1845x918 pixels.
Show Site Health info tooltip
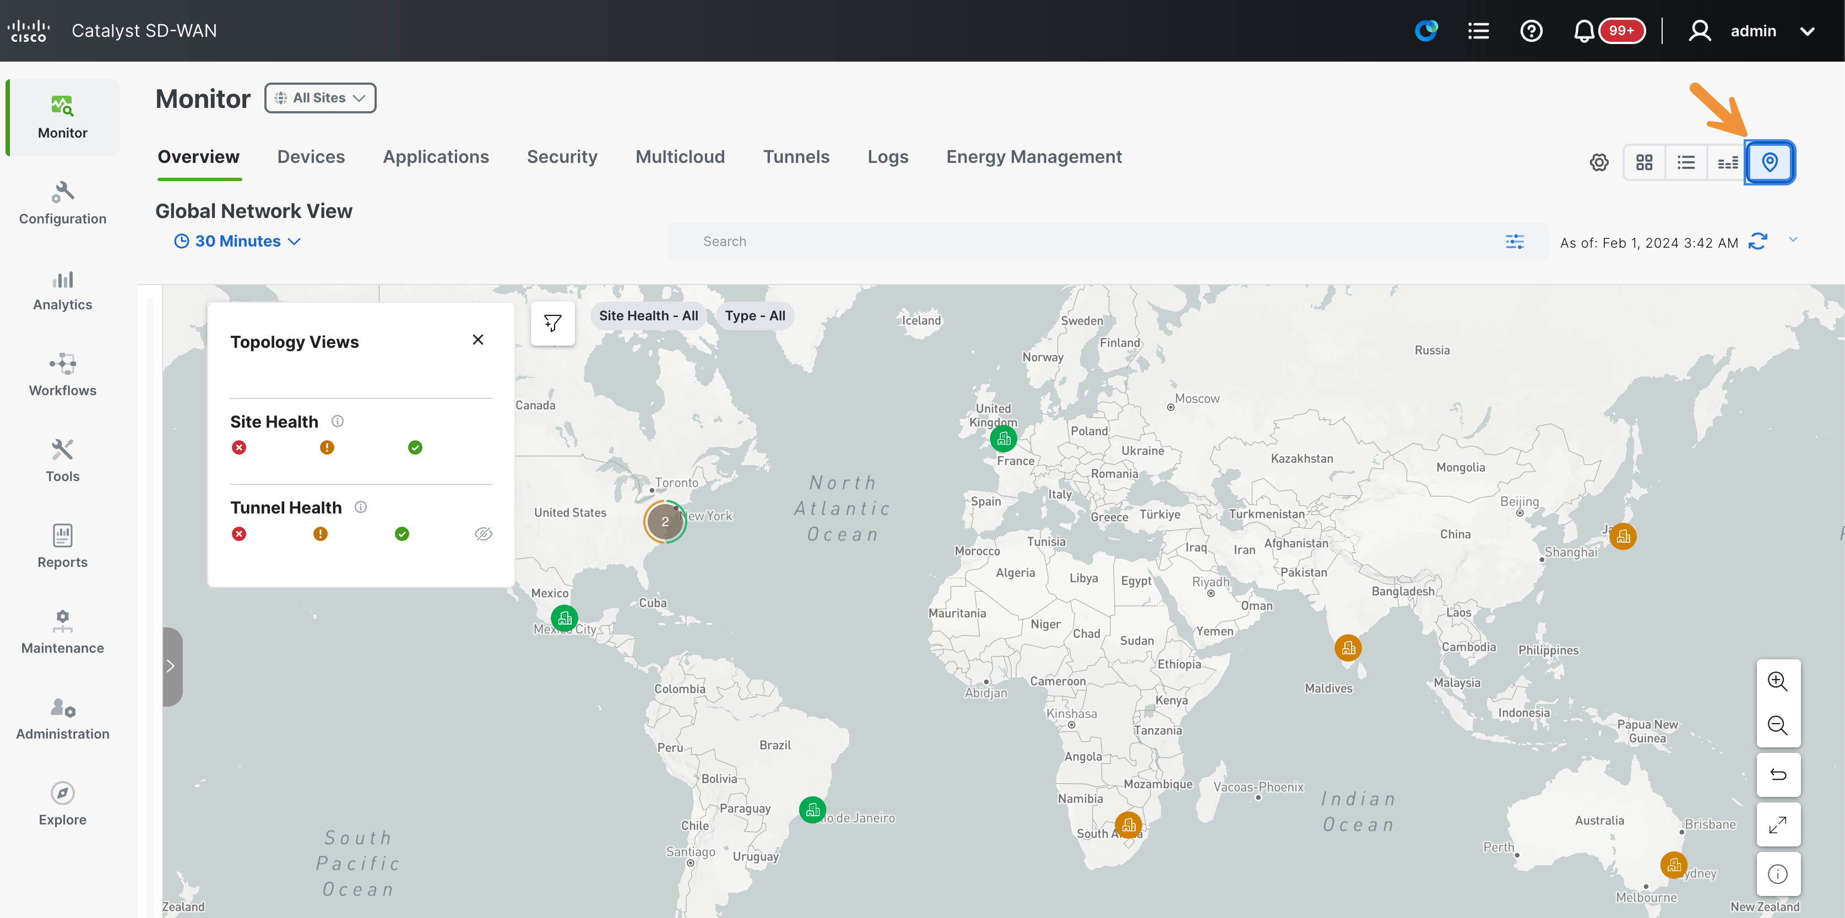coord(338,422)
